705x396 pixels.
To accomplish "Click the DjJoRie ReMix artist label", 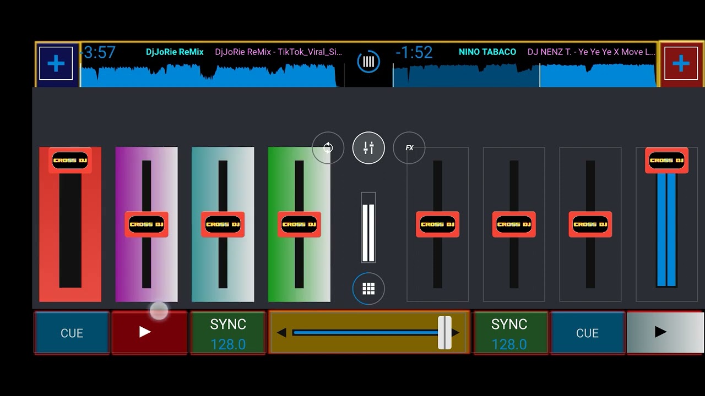I will (x=175, y=52).
